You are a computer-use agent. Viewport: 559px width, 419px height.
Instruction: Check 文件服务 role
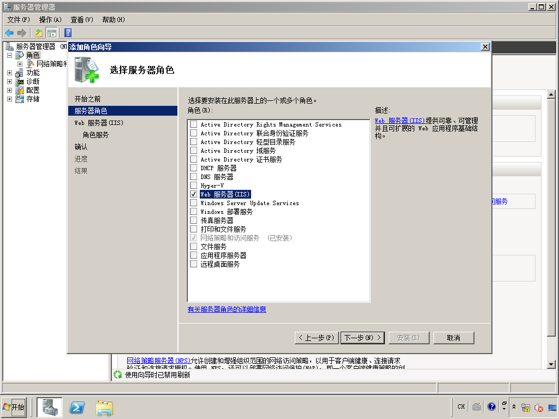[194, 247]
